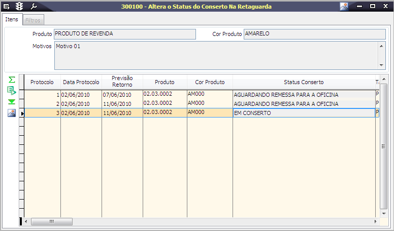Open status dropdown of protocol 1
The height and width of the screenshot is (231, 394).
(304, 95)
